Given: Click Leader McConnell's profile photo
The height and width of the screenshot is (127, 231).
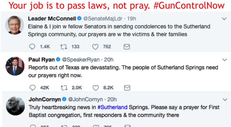Looking at the screenshot, I should click(x=15, y=25).
